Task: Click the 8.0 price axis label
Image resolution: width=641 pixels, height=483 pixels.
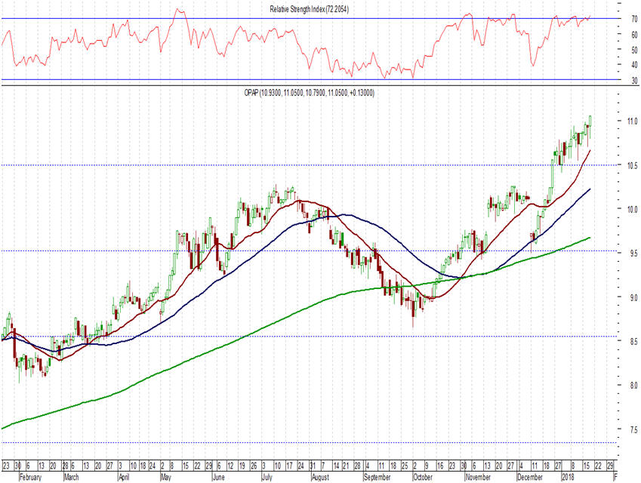Action: point(633,386)
